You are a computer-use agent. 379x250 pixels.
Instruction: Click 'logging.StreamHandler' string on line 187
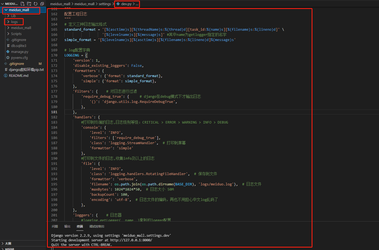point(132,143)
